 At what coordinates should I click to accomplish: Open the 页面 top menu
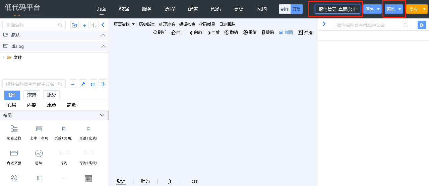pyautogui.click(x=101, y=9)
